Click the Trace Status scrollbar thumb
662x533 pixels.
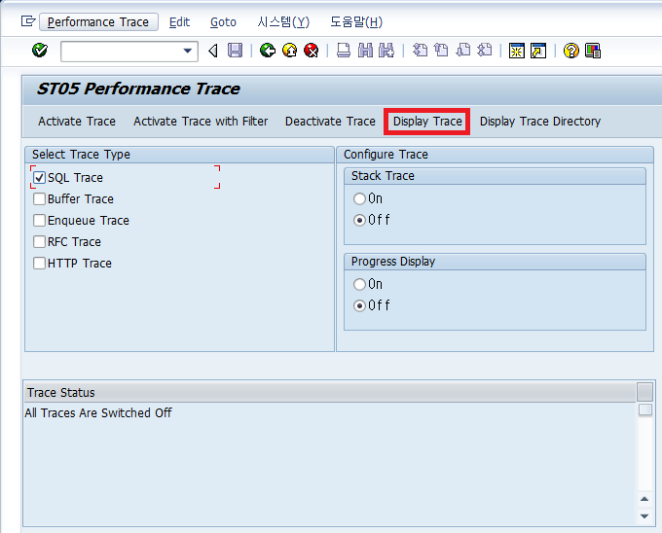tap(645, 409)
